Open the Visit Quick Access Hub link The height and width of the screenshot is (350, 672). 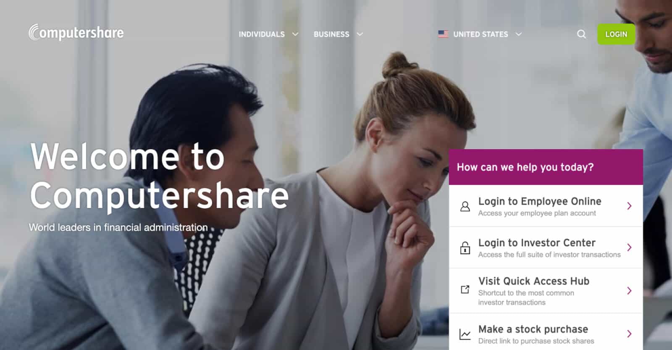[x=546, y=291]
